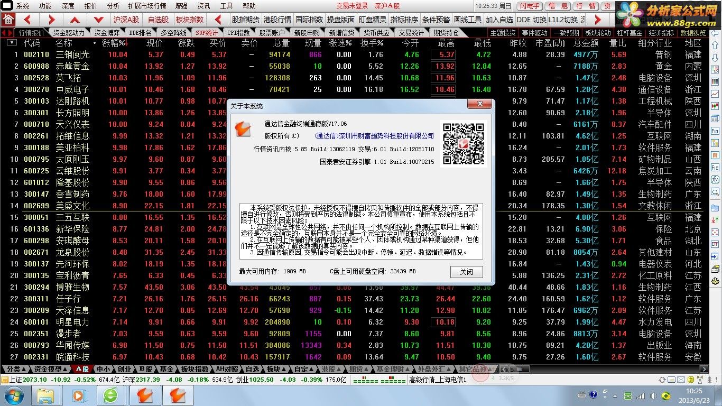722x406 pixels.
Task: Expand the 基金理财 bottom tab menu
Action: (393, 369)
